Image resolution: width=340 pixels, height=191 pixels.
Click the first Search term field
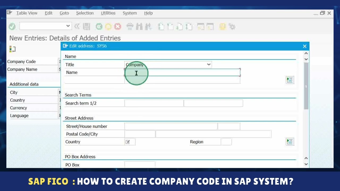[154, 103]
